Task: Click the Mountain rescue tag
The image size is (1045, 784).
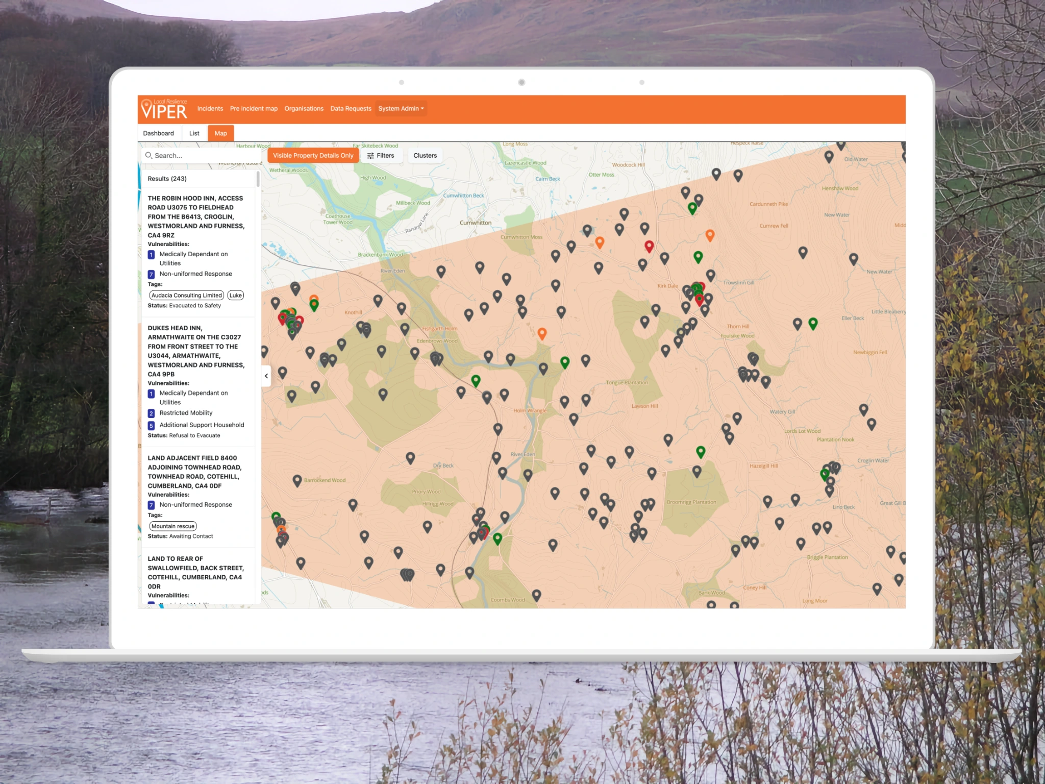Action: click(x=173, y=526)
